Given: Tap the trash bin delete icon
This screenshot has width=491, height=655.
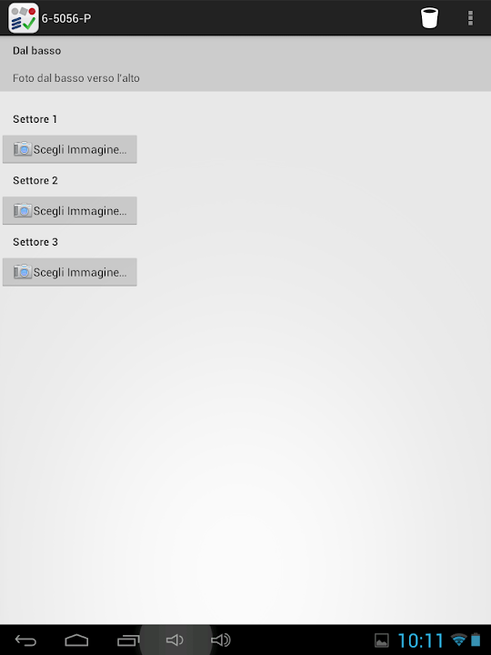Looking at the screenshot, I should 429,18.
